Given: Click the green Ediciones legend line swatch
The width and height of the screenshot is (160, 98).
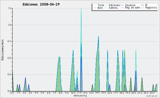Looking at the screenshot, I should 106,5.
